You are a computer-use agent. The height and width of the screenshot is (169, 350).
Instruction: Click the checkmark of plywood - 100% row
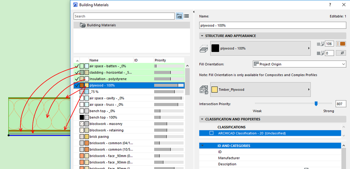point(77,85)
